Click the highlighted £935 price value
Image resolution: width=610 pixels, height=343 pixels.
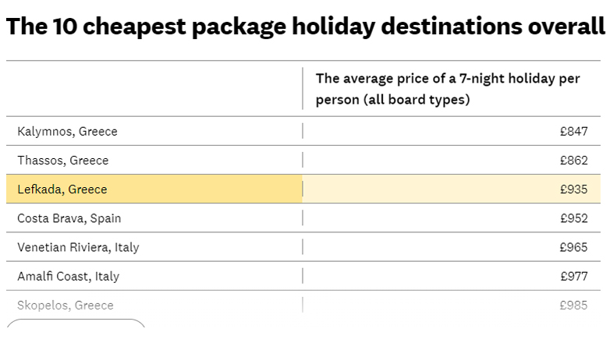(x=573, y=189)
